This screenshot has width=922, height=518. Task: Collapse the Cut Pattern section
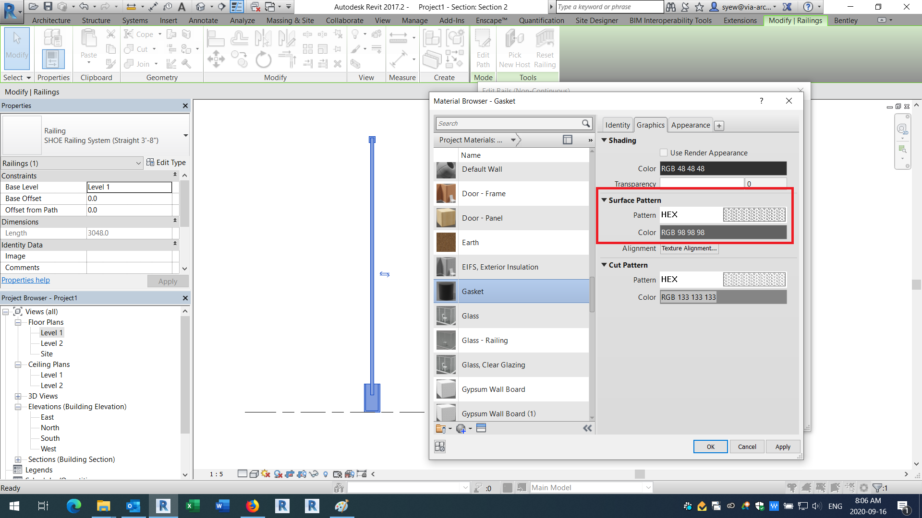point(604,265)
